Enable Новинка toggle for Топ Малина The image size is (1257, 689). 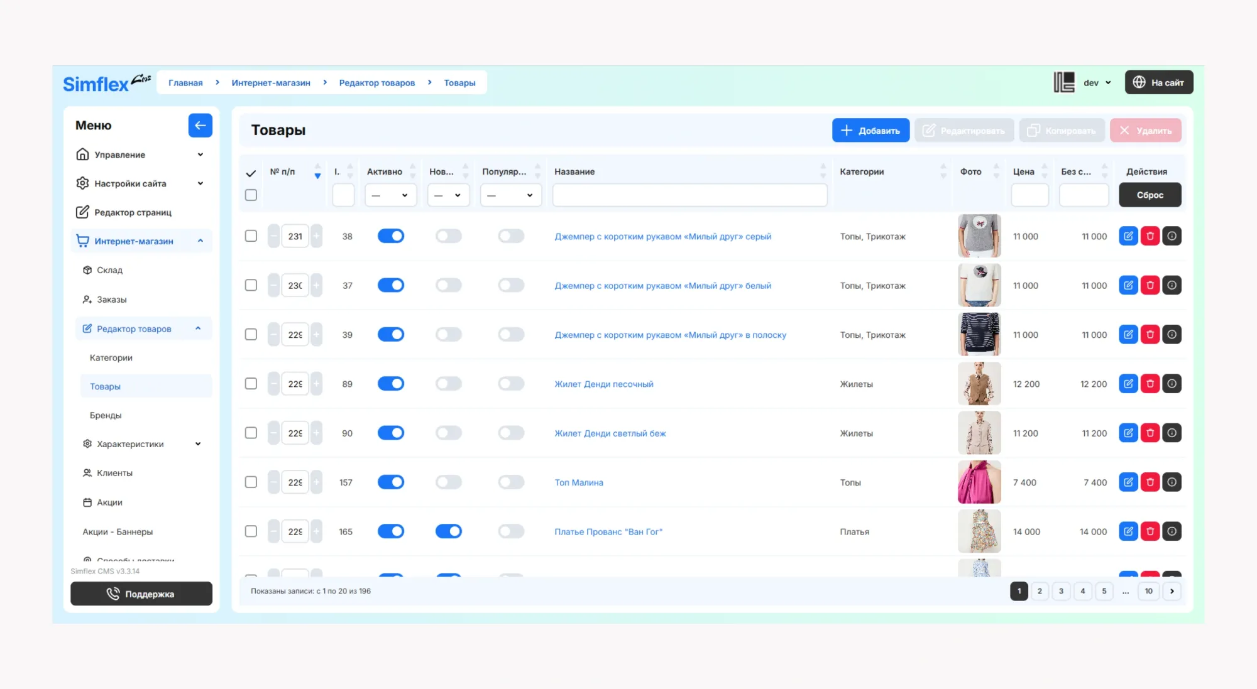pos(448,482)
